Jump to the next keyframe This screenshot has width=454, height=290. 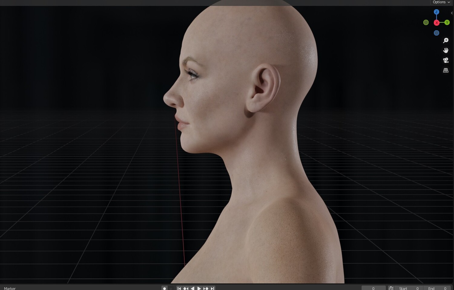[x=206, y=288]
